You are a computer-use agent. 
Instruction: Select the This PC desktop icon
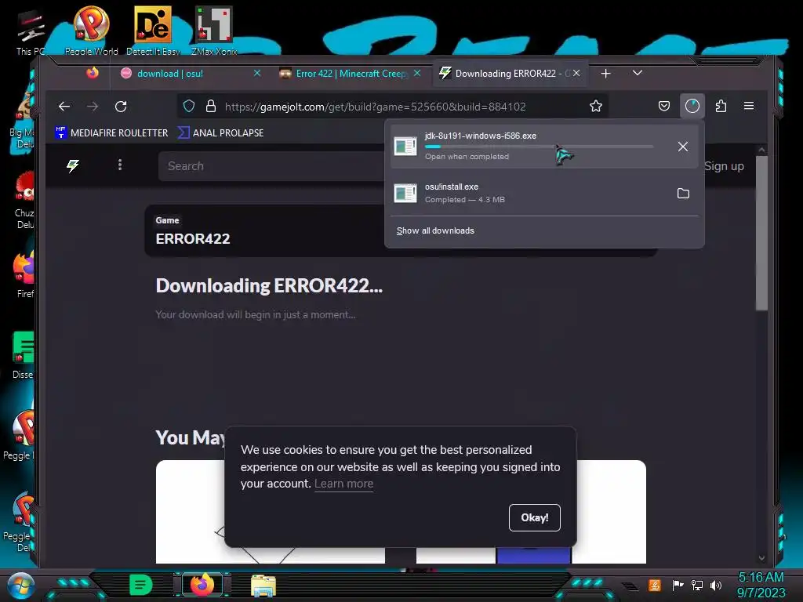(x=31, y=33)
